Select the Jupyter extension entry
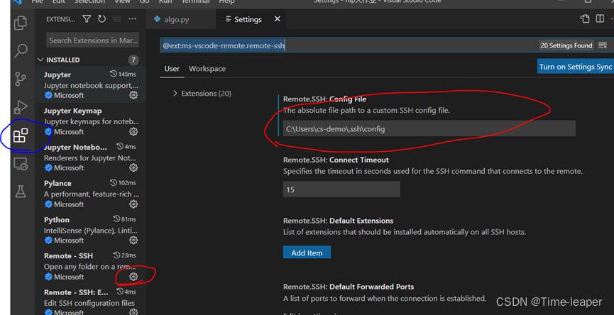 coord(90,84)
